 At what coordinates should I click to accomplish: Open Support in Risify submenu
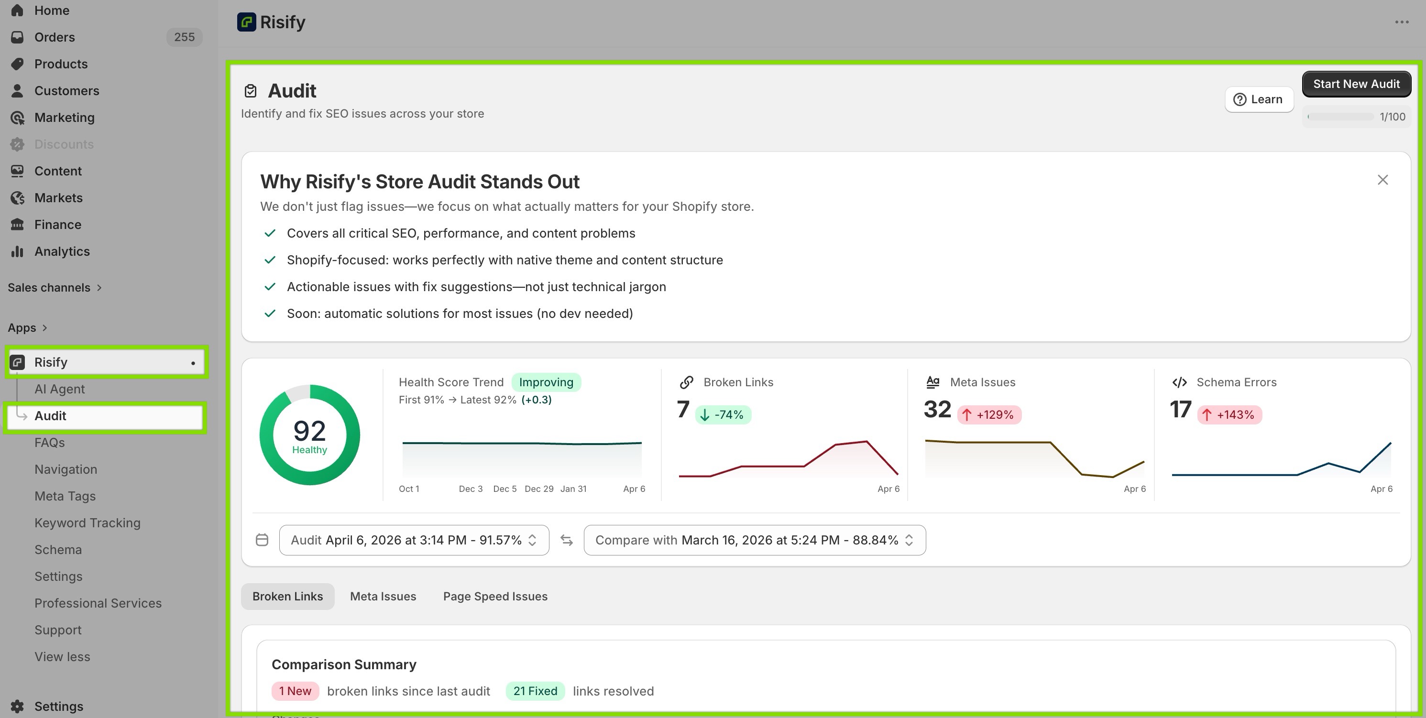pyautogui.click(x=58, y=630)
